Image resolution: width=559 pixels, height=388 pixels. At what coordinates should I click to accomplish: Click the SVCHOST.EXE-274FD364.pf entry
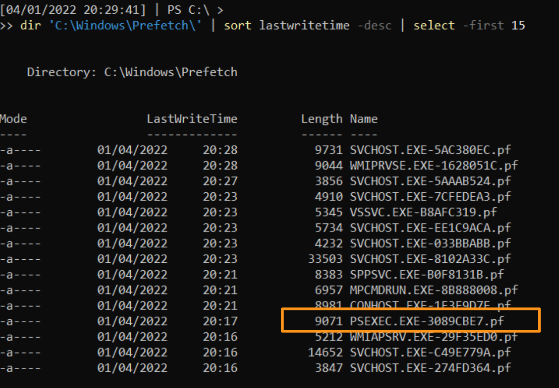coord(430,368)
